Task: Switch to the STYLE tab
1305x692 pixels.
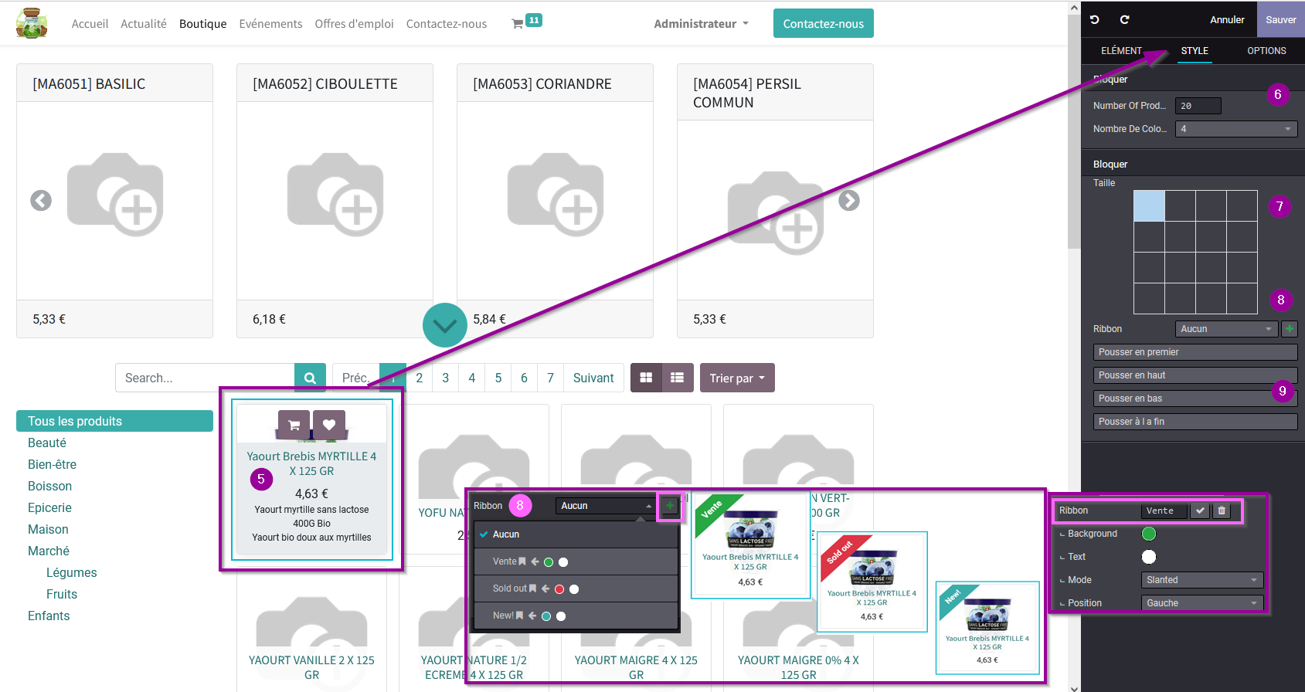Action: coord(1195,51)
